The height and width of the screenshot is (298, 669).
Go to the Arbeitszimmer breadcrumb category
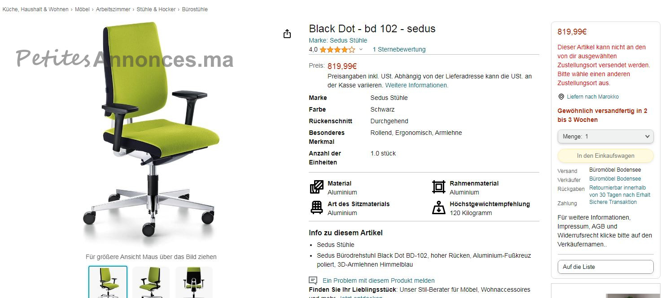click(113, 9)
